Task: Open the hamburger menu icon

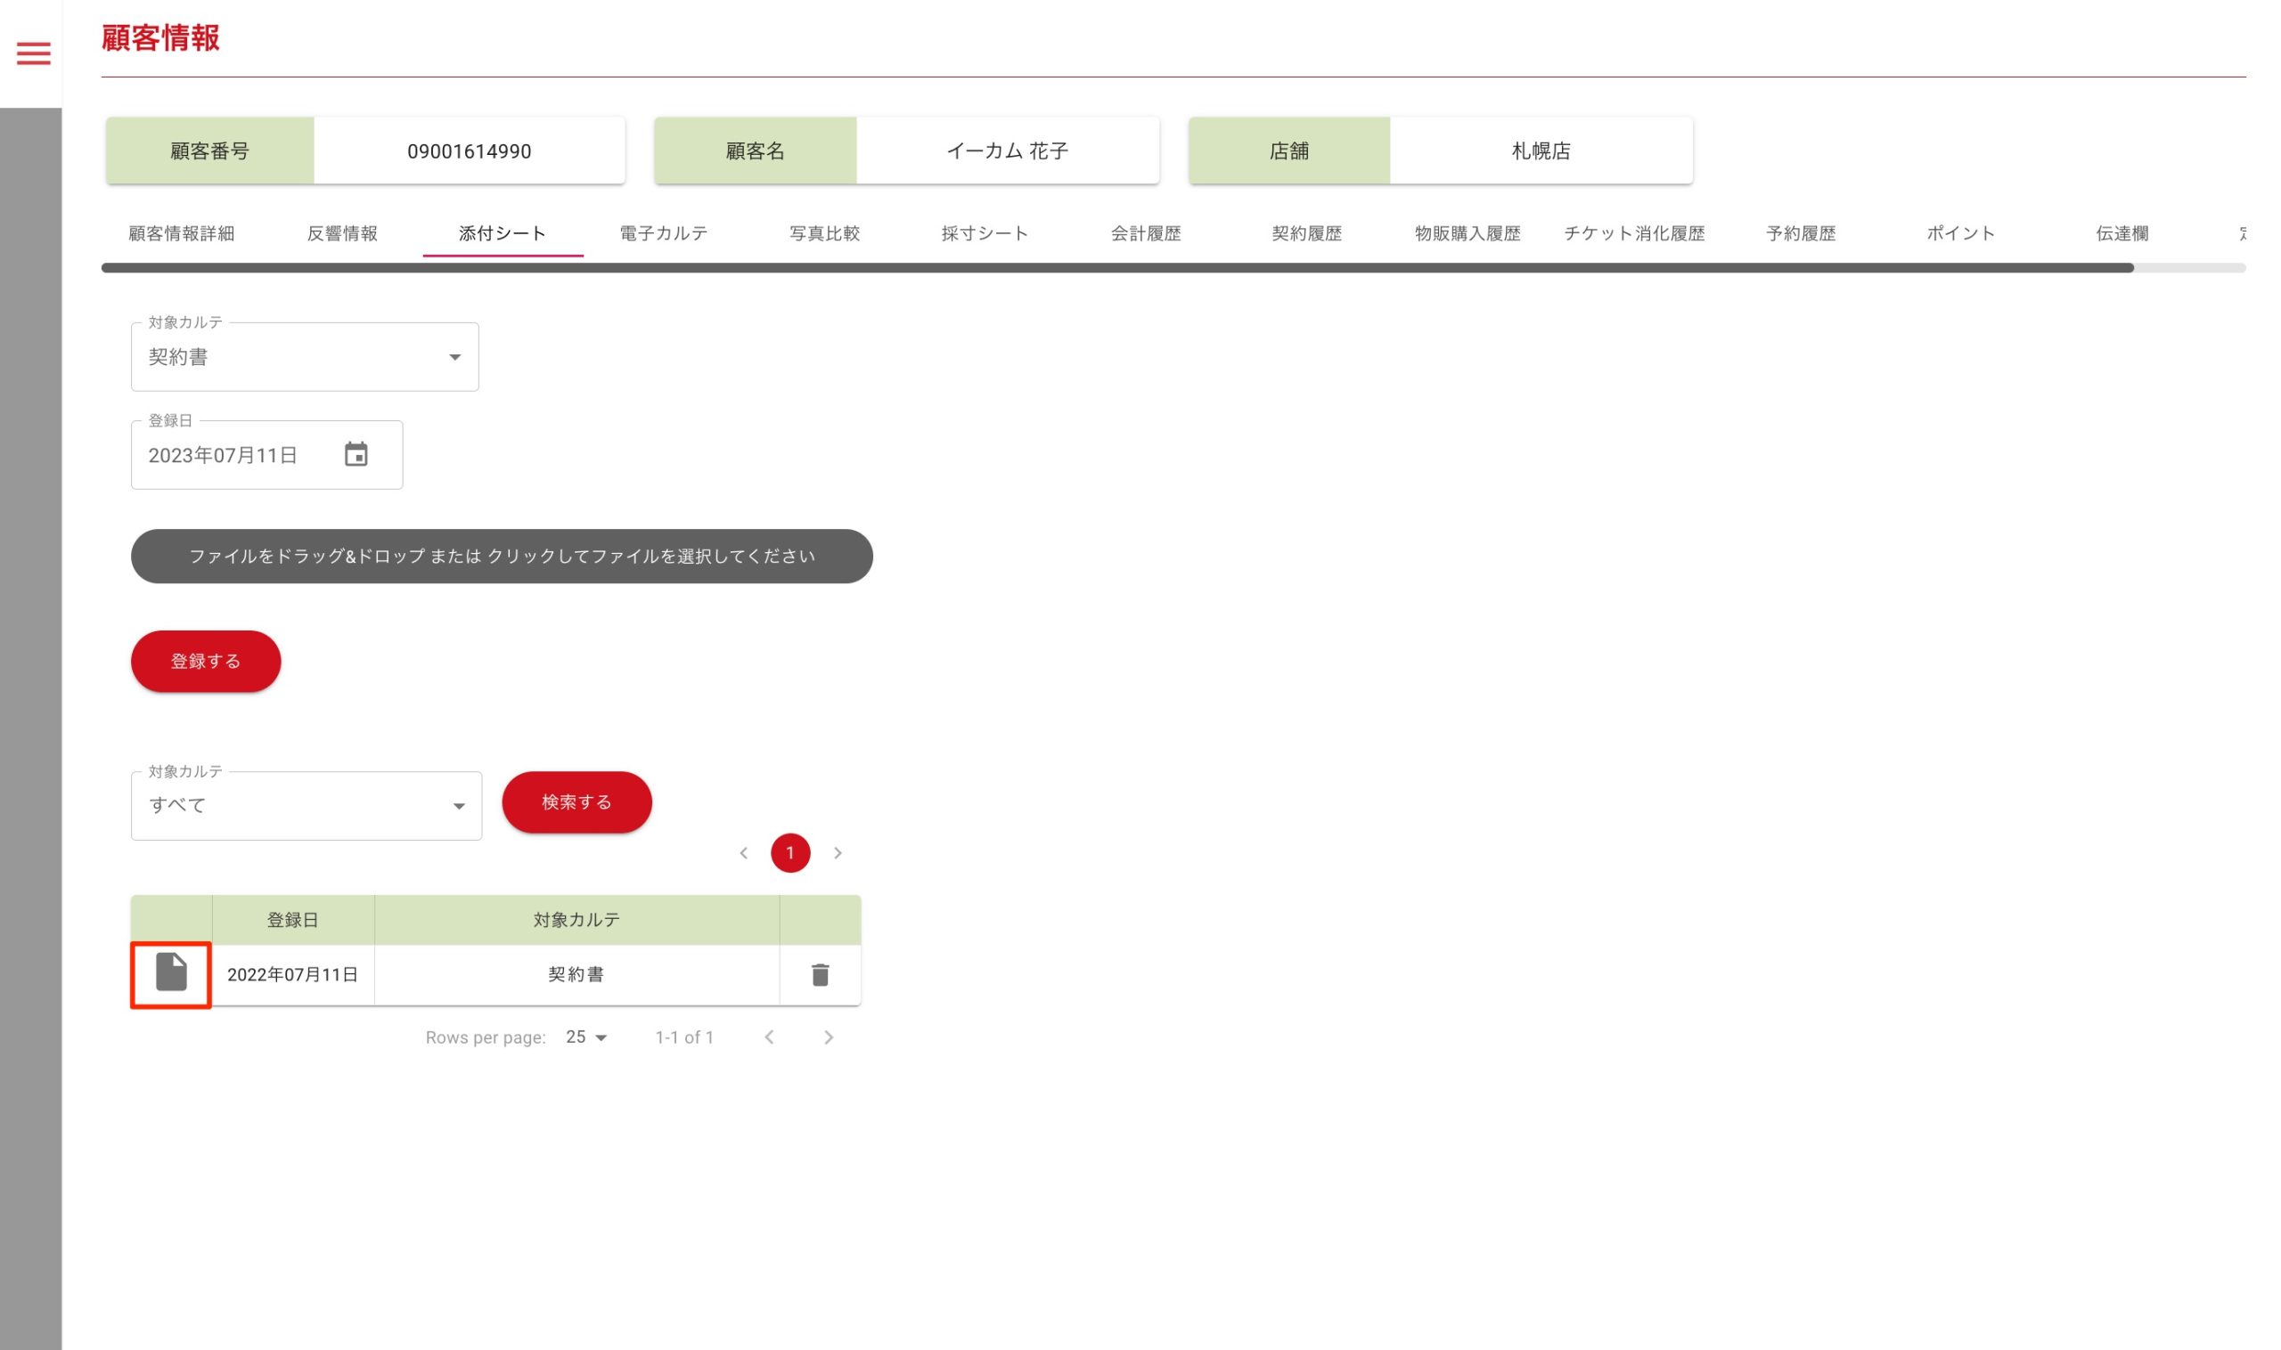Action: (x=34, y=53)
